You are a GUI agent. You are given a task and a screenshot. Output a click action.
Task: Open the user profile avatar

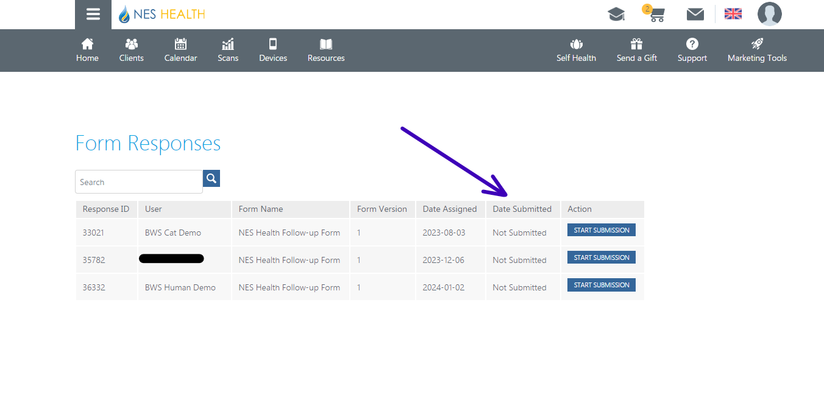pos(769,14)
